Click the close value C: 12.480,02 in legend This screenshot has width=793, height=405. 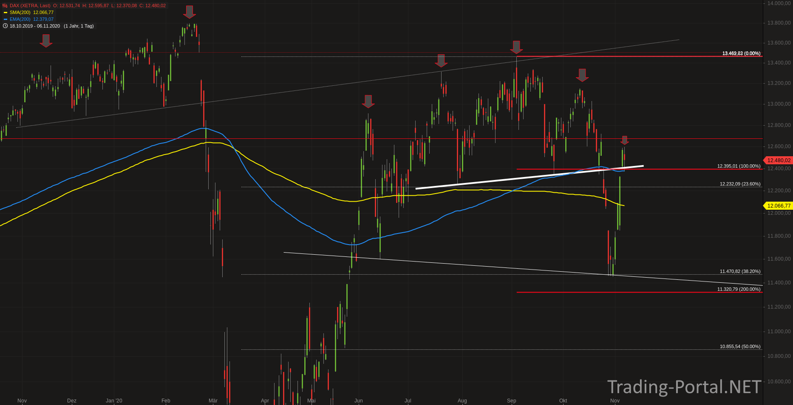click(x=153, y=6)
